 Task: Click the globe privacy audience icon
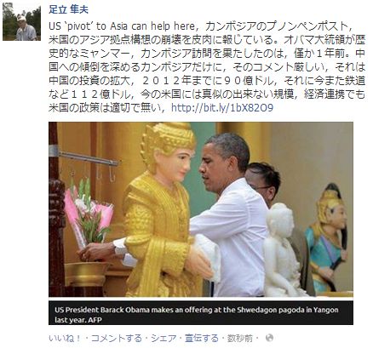pos(269,338)
